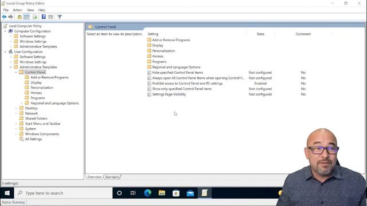Select Shared Folders in the tree
Viewport: 367px width, 206px height.
pyautogui.click(x=36, y=118)
